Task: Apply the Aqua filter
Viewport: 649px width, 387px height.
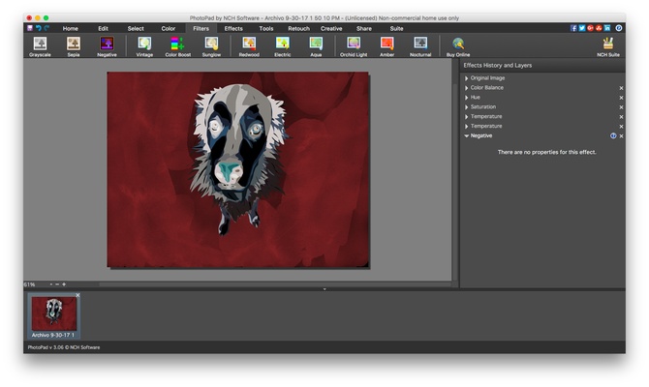Action: click(x=316, y=46)
